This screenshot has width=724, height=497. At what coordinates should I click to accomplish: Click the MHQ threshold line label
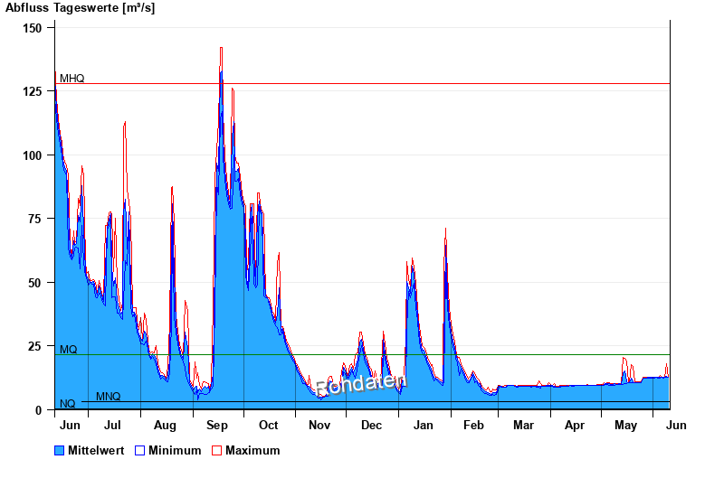click(71, 79)
